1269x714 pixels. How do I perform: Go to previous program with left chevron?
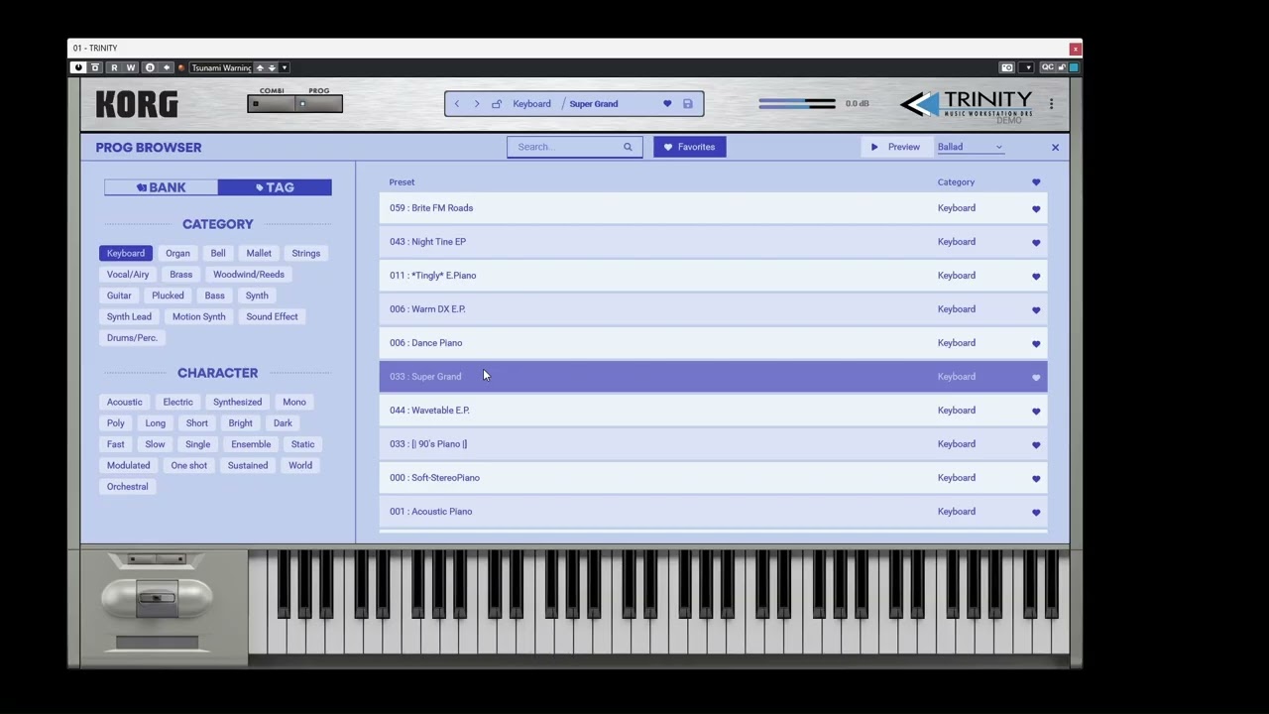pos(457,104)
